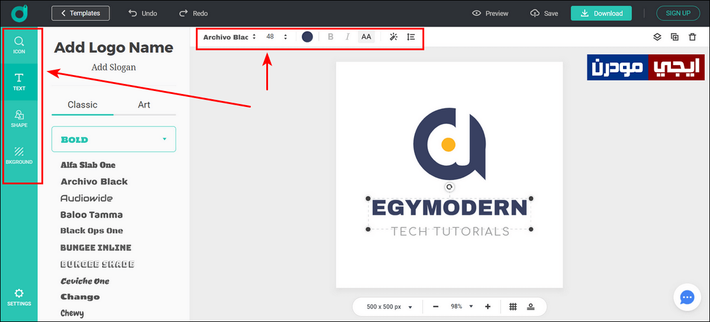Screen dimensions: 710x322
Task: Expand the BOLD font category dropdown
Action: click(114, 139)
